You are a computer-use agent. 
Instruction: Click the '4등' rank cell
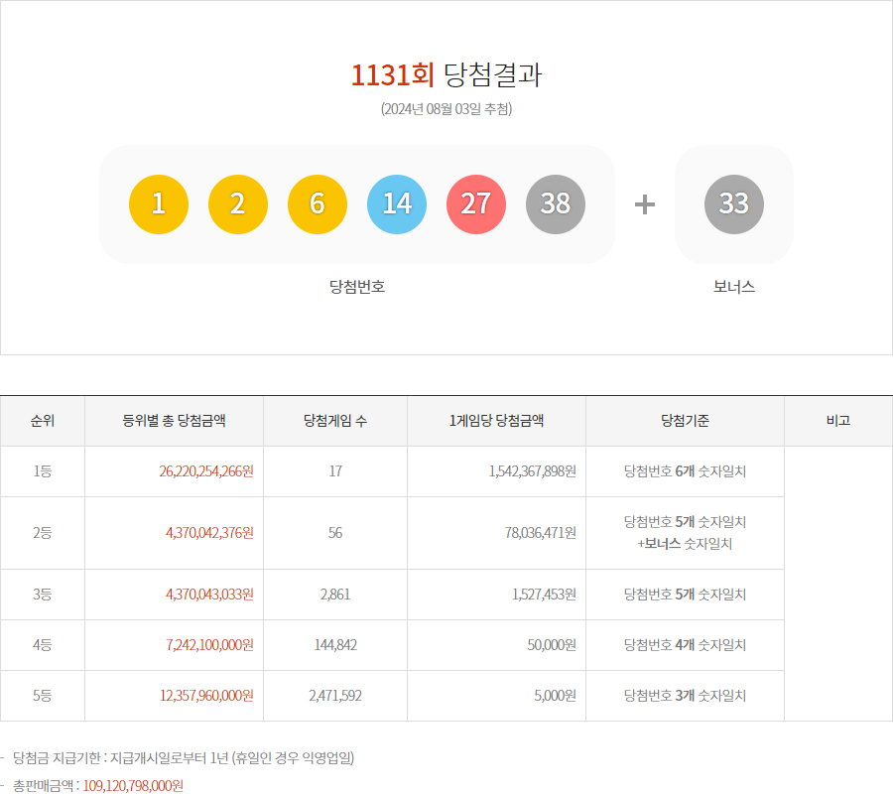click(x=42, y=645)
